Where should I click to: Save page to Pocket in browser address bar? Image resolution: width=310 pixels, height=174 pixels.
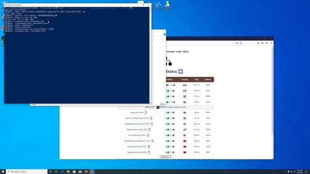click(x=237, y=43)
